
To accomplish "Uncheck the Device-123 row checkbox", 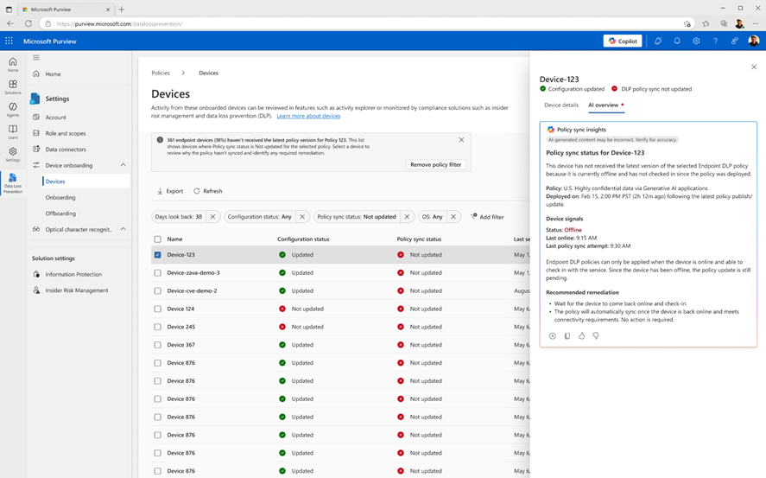I will tap(157, 255).
